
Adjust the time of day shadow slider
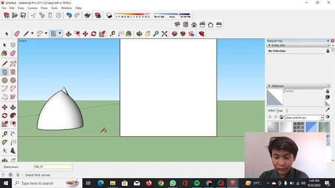[x=172, y=15]
